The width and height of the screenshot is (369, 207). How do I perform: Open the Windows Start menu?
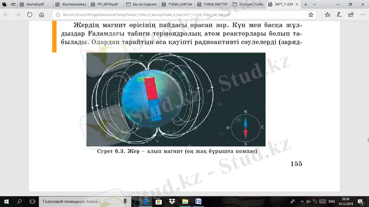pos(6,201)
